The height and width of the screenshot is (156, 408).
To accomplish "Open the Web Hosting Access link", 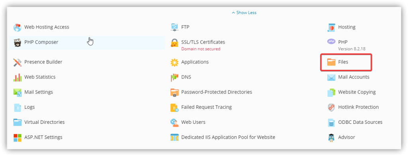I will coord(47,27).
